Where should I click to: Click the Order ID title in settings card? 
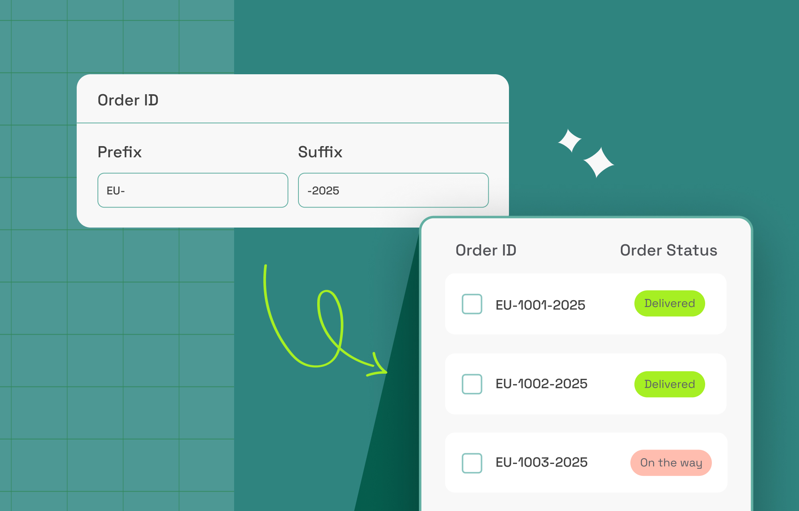coord(128,100)
